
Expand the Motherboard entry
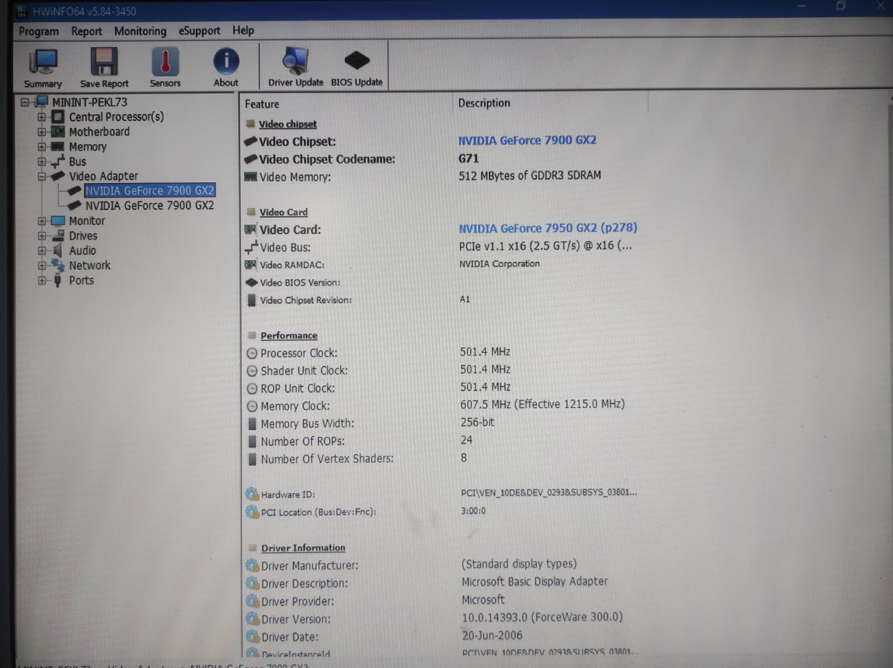[x=41, y=132]
